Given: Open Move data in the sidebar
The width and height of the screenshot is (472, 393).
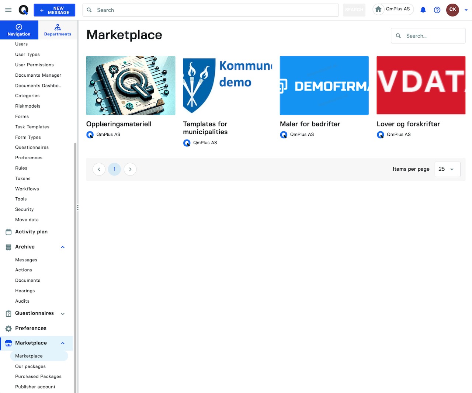Looking at the screenshot, I should tap(27, 219).
